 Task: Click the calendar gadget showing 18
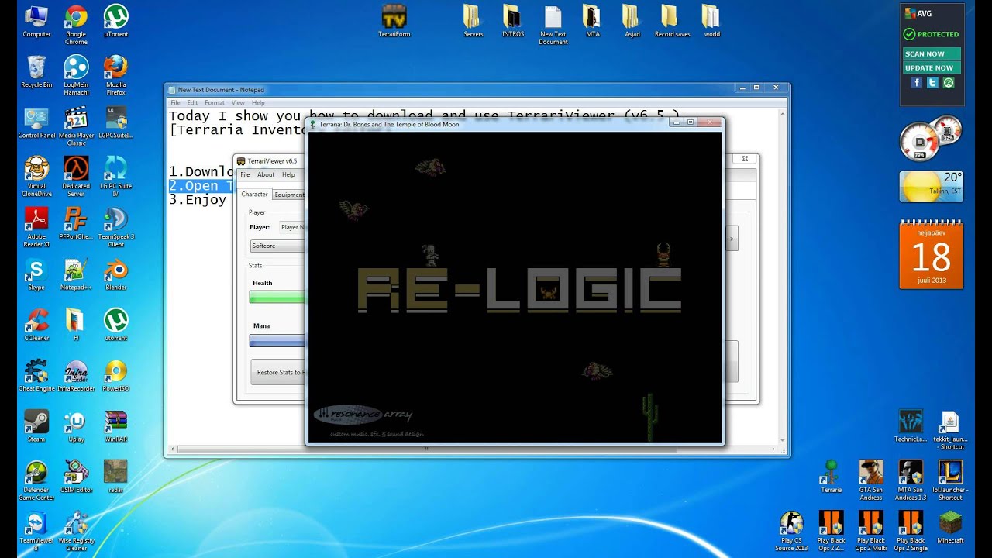(x=931, y=255)
